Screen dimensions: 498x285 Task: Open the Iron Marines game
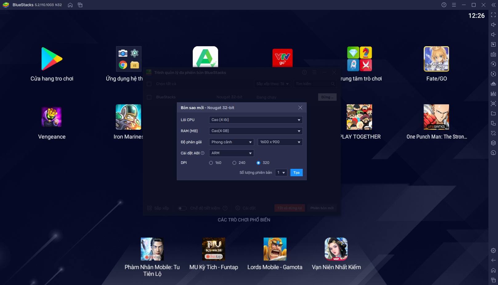(128, 117)
